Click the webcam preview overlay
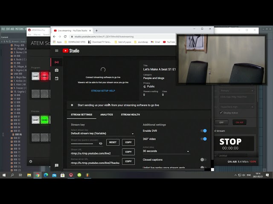273x204 pixels. (221, 59)
